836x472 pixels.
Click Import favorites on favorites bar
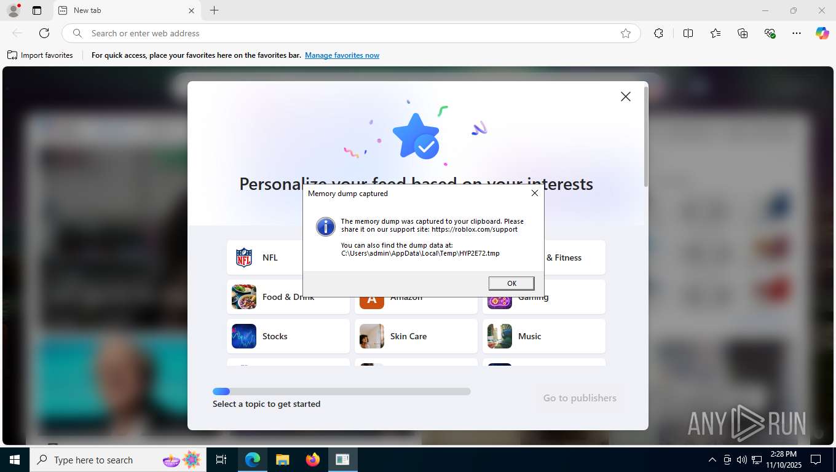pos(40,55)
